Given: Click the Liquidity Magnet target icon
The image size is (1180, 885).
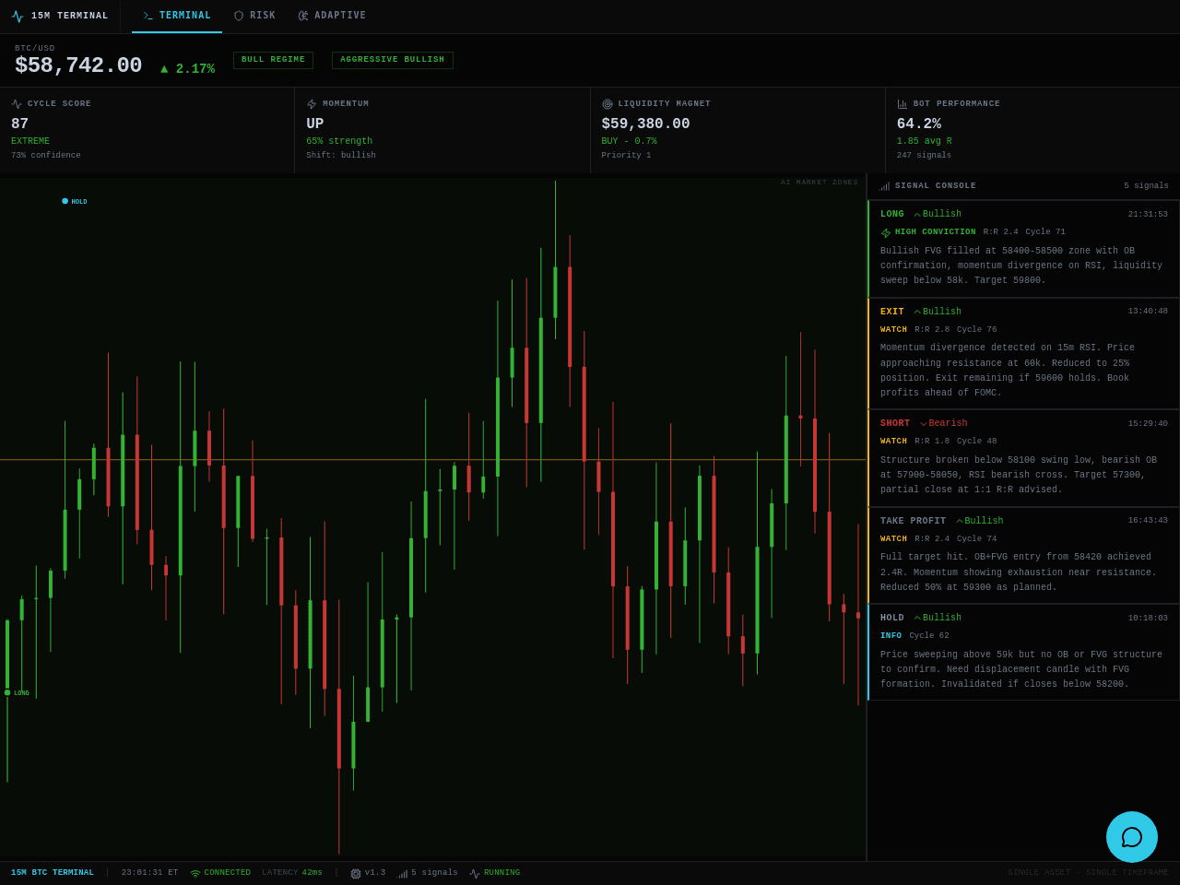Looking at the screenshot, I should 608,104.
